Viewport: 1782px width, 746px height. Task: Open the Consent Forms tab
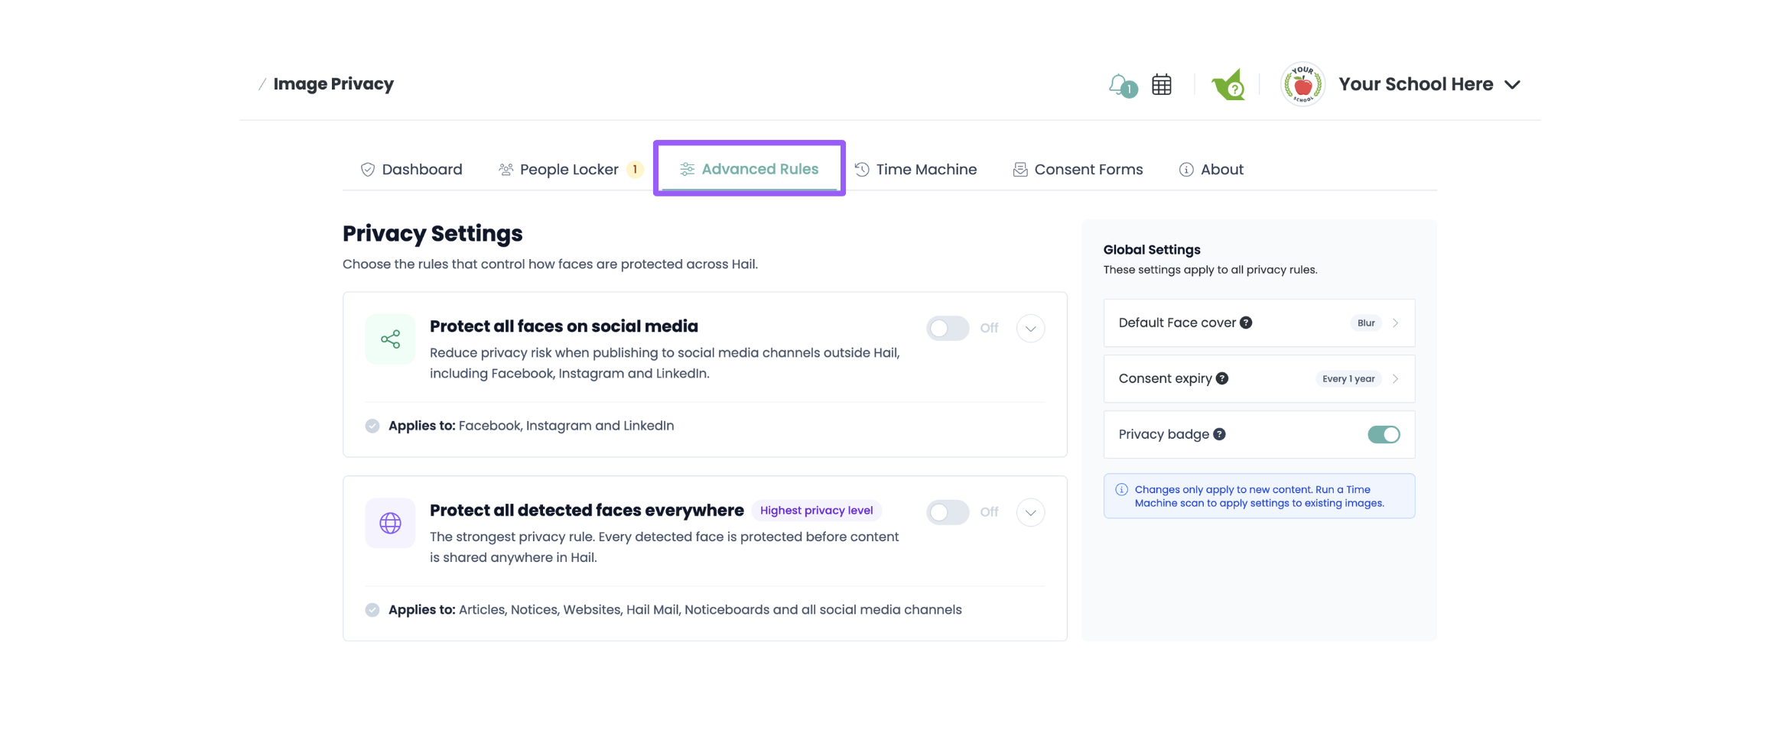(1078, 170)
